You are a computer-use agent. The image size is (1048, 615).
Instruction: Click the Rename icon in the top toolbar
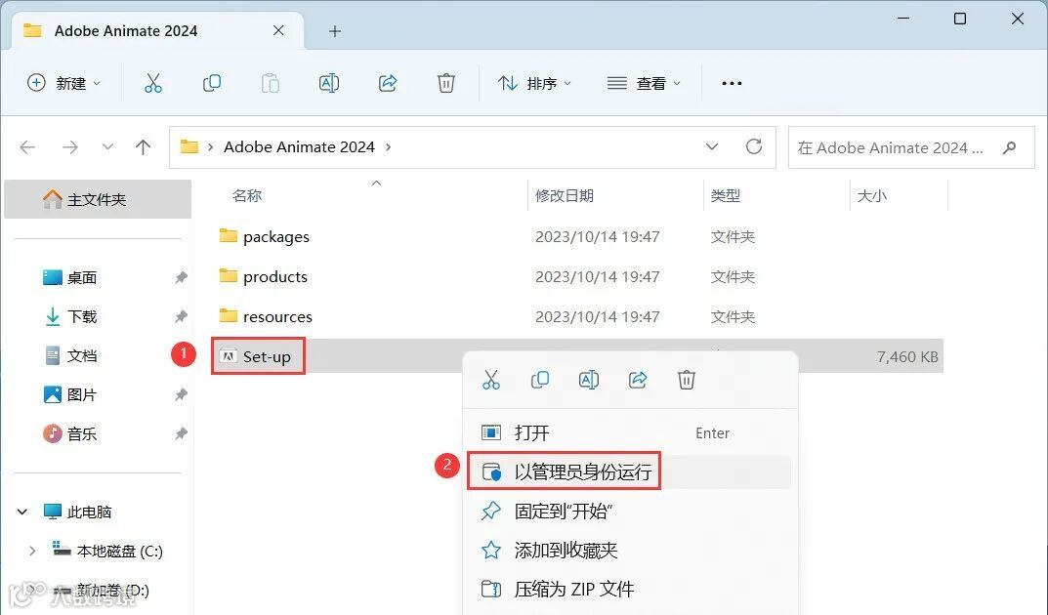pos(329,84)
